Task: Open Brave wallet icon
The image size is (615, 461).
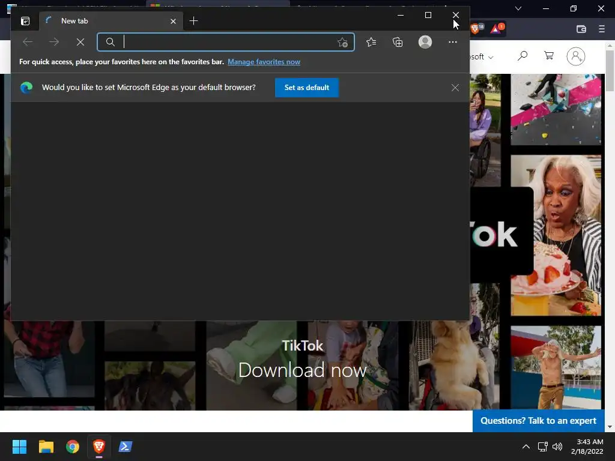Action: [x=581, y=29]
